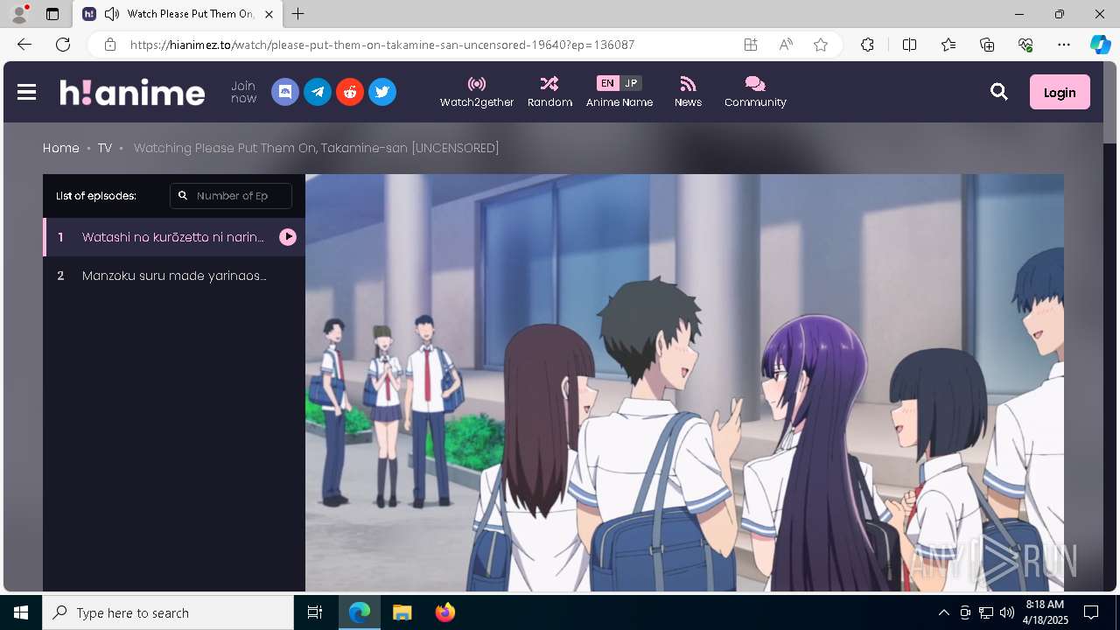Click the browser Back arrow

(24, 45)
